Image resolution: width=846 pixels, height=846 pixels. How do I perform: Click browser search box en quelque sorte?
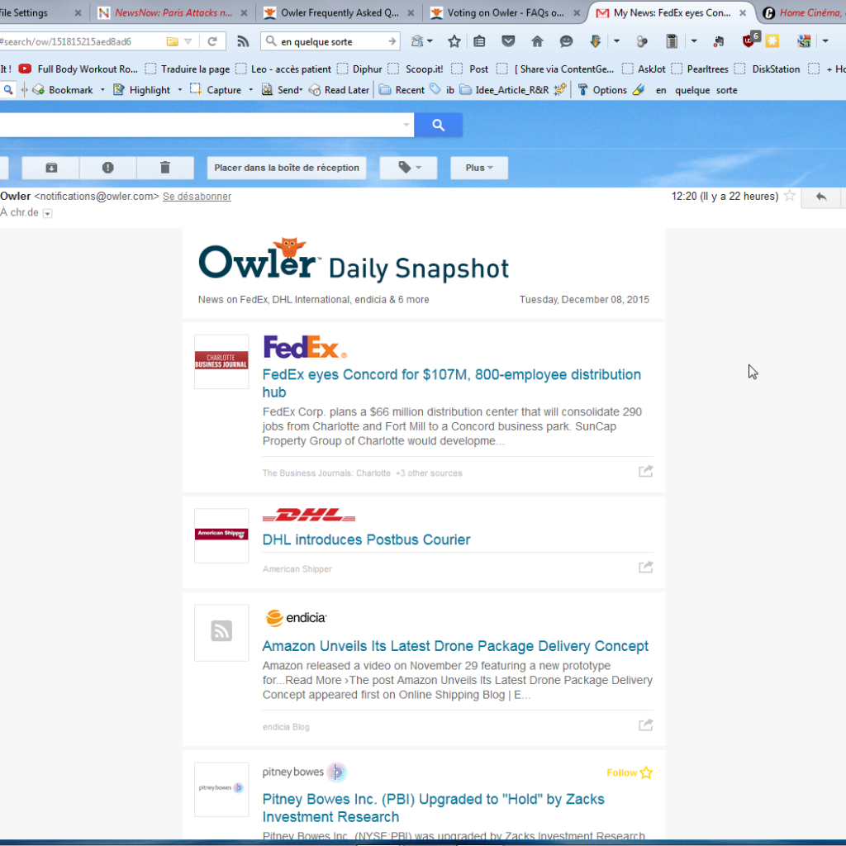coord(330,41)
